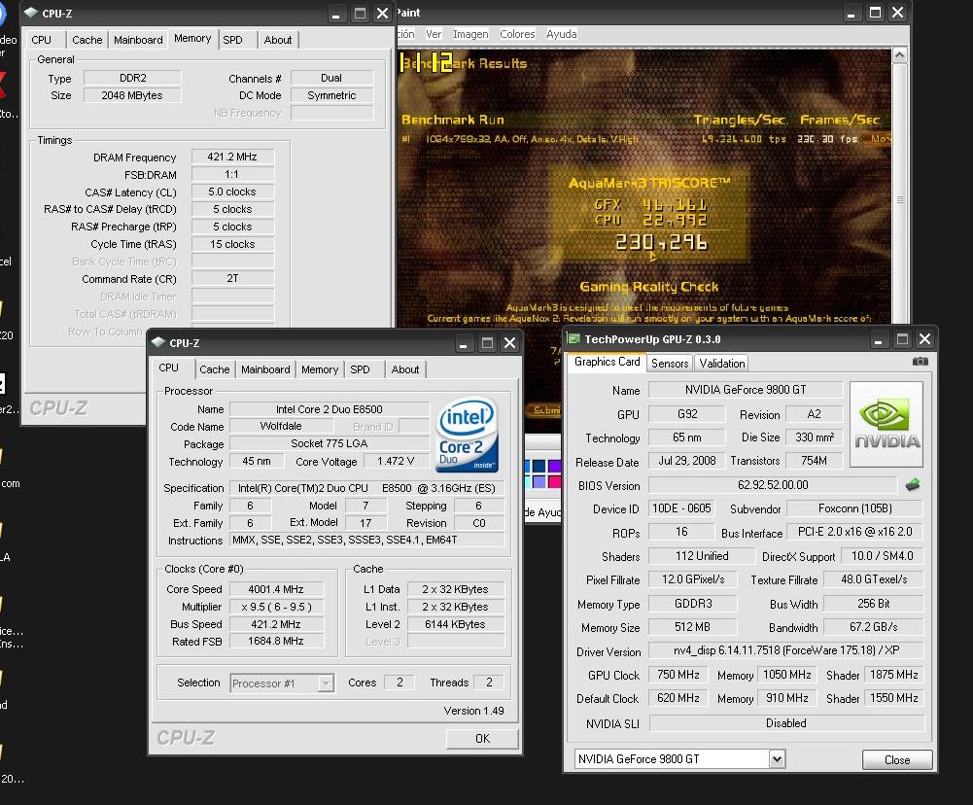Click the memory Size value 2048 MBytes
This screenshot has width=973, height=805.
(133, 95)
